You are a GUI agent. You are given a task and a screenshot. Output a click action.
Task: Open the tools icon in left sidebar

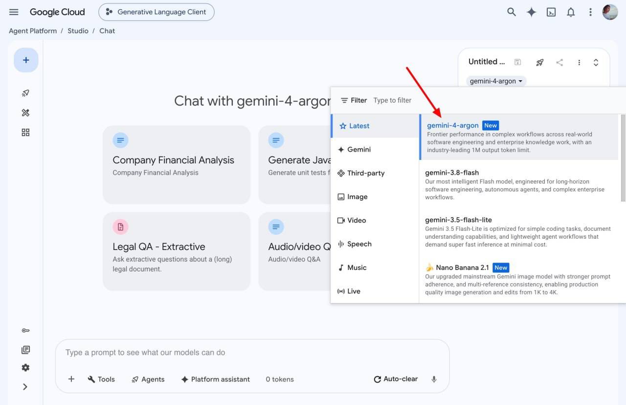26,112
